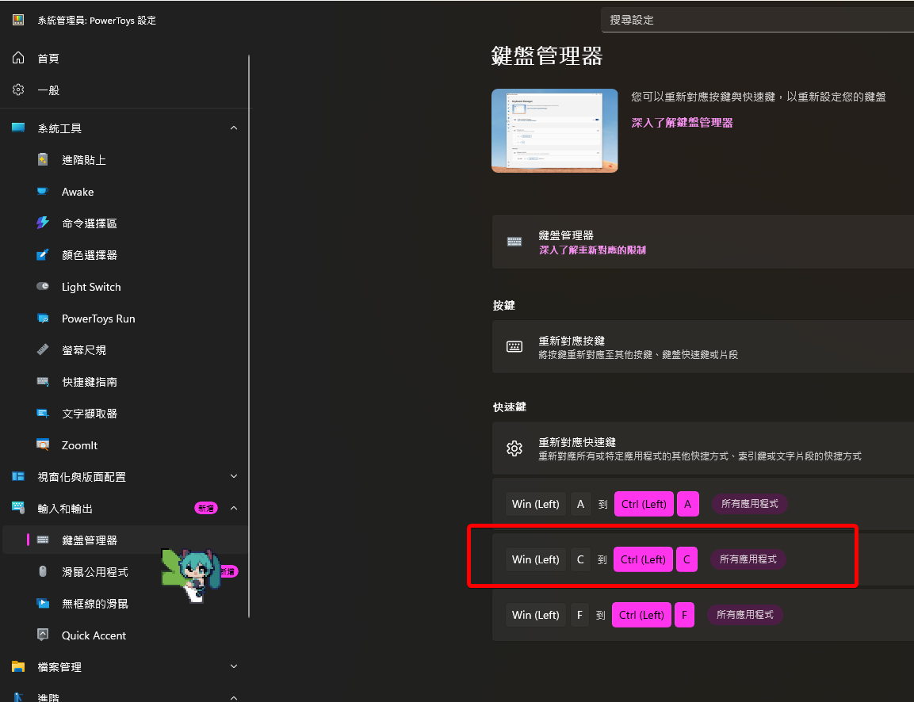Expand 視窗化與版面配置 section chevron

click(234, 476)
